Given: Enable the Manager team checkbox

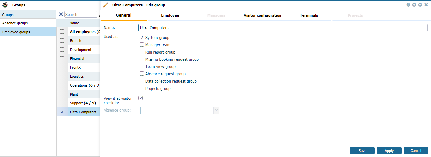Looking at the screenshot, I should 142,45.
